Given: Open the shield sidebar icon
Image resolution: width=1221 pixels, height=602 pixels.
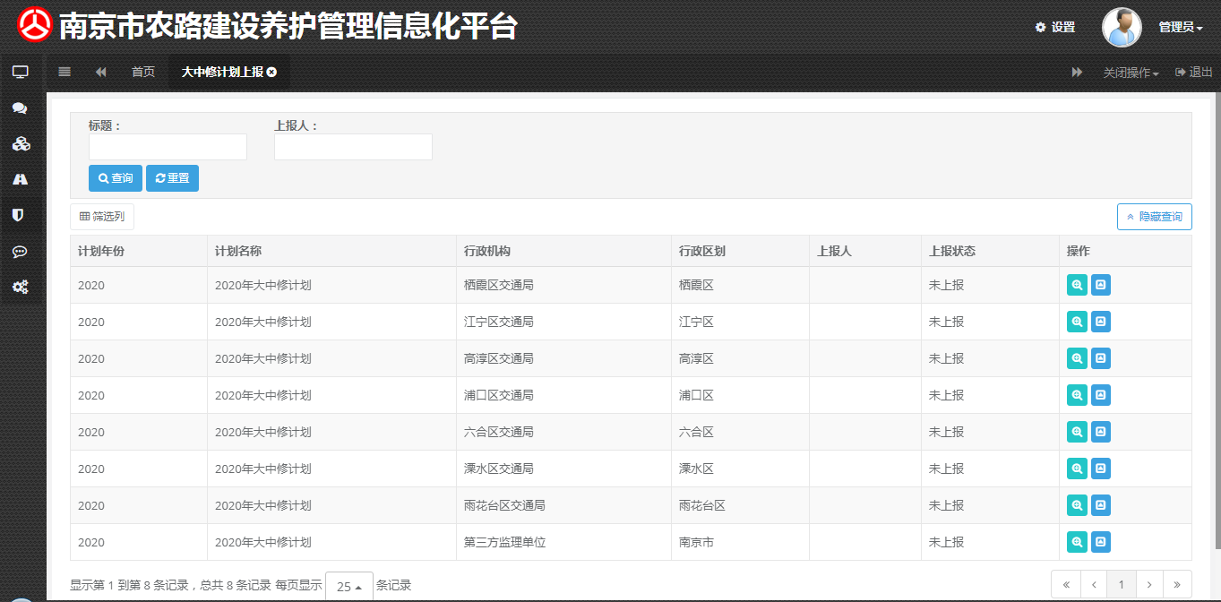Looking at the screenshot, I should point(18,215).
